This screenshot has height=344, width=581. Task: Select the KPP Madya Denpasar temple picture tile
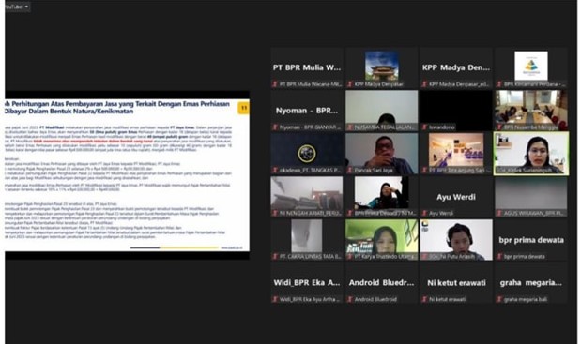[382, 67]
